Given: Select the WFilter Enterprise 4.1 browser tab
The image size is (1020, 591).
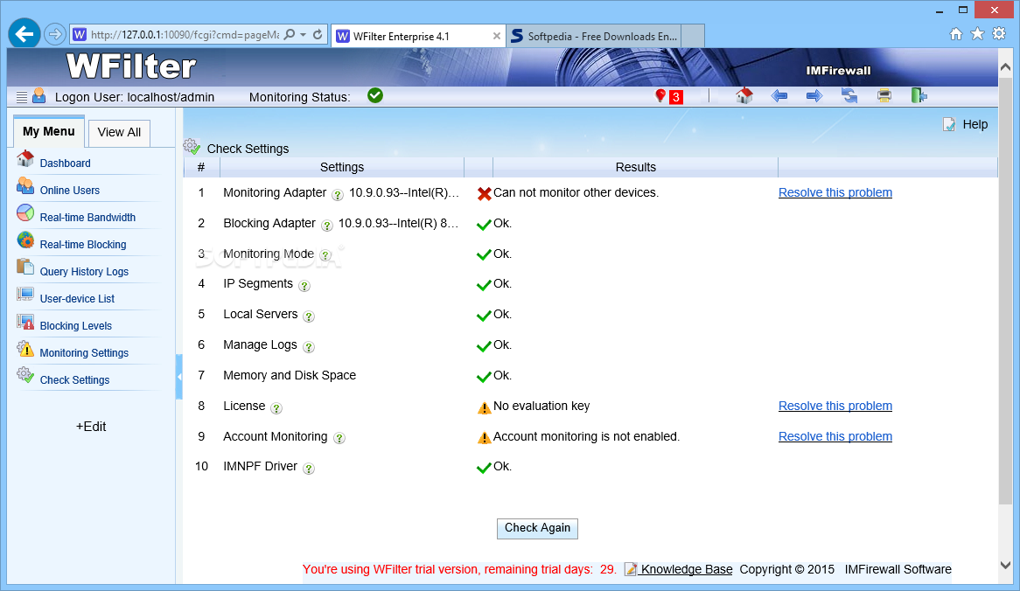Looking at the screenshot, I should pos(420,37).
